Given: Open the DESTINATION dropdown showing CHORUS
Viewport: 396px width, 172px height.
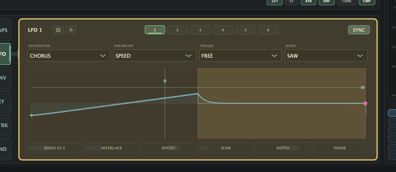Looking at the screenshot, I should 69,55.
